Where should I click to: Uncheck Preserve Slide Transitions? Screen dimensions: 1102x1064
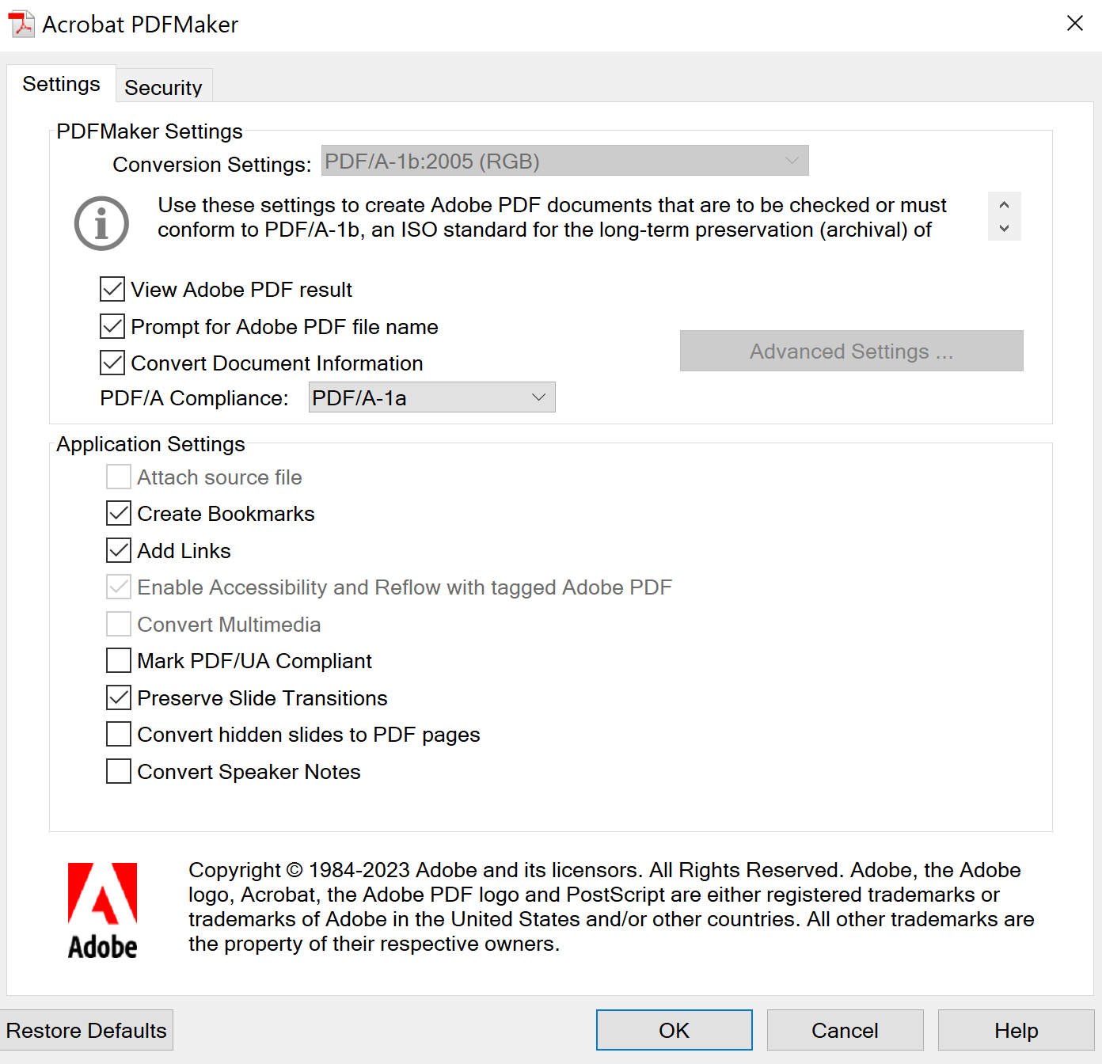(x=117, y=697)
